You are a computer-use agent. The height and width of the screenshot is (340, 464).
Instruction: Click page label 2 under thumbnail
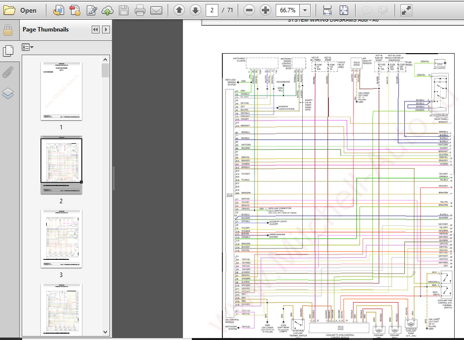coord(61,201)
